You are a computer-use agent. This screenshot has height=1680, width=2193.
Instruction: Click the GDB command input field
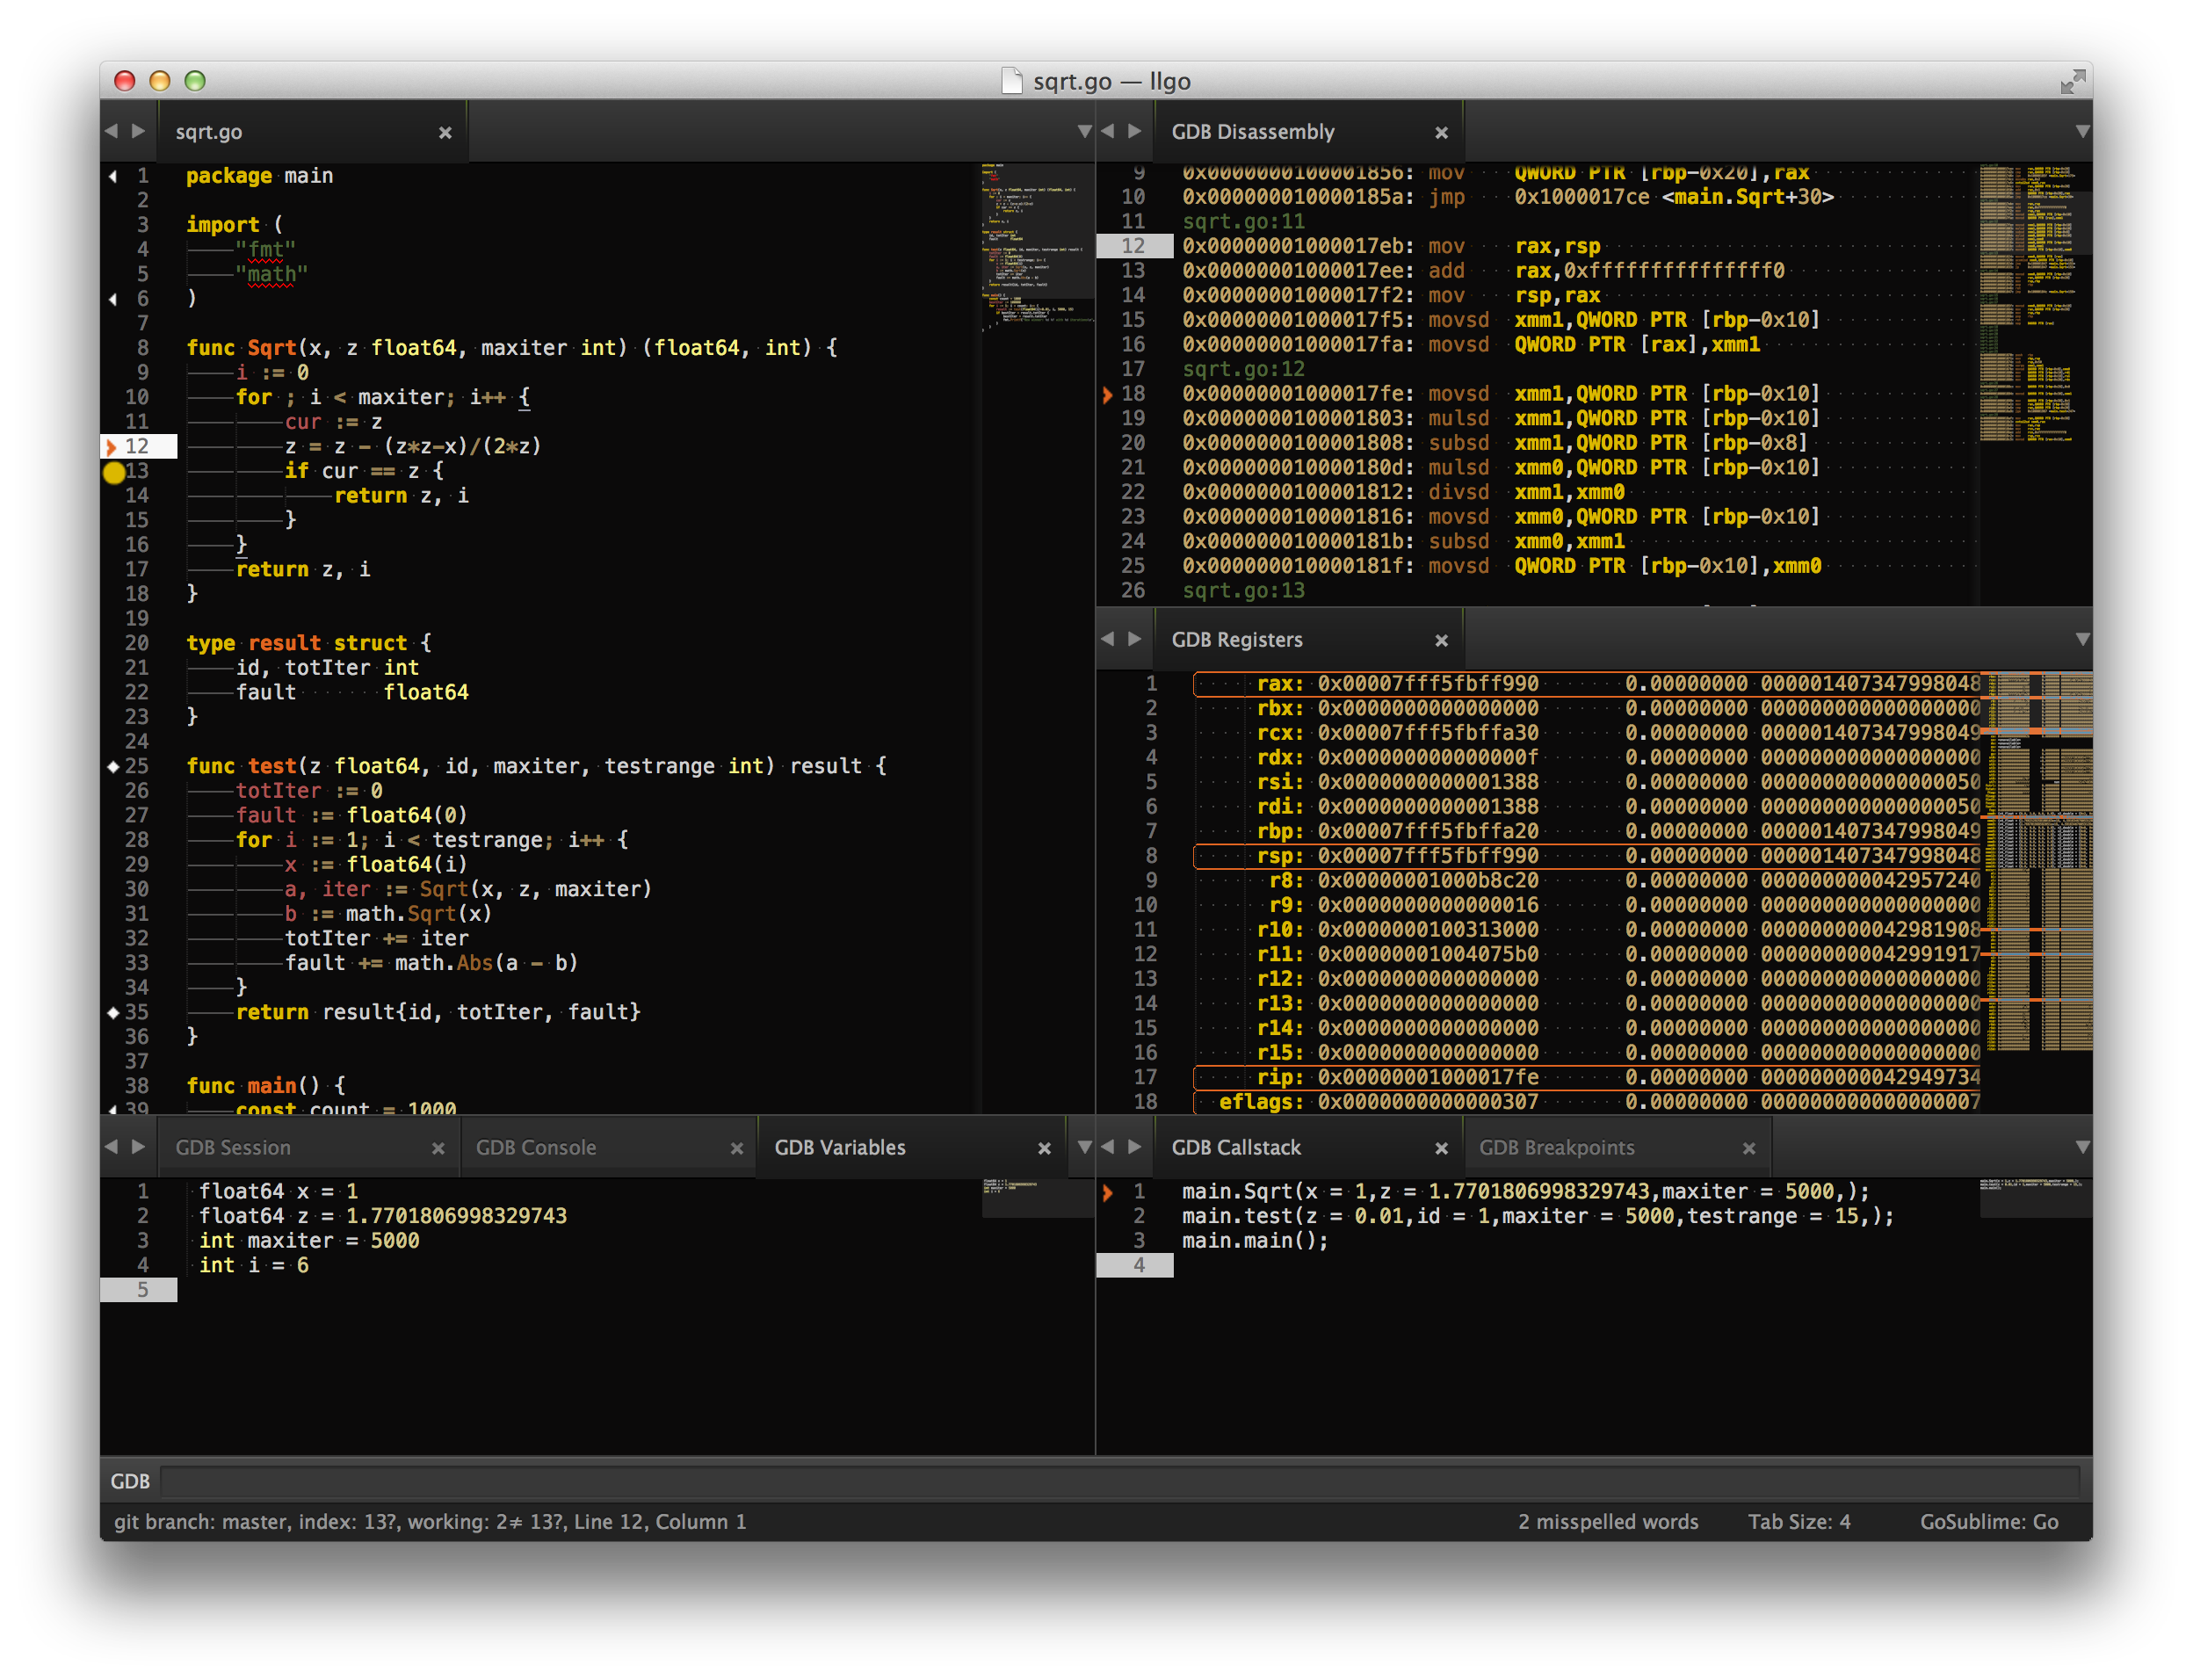pos(1120,1481)
